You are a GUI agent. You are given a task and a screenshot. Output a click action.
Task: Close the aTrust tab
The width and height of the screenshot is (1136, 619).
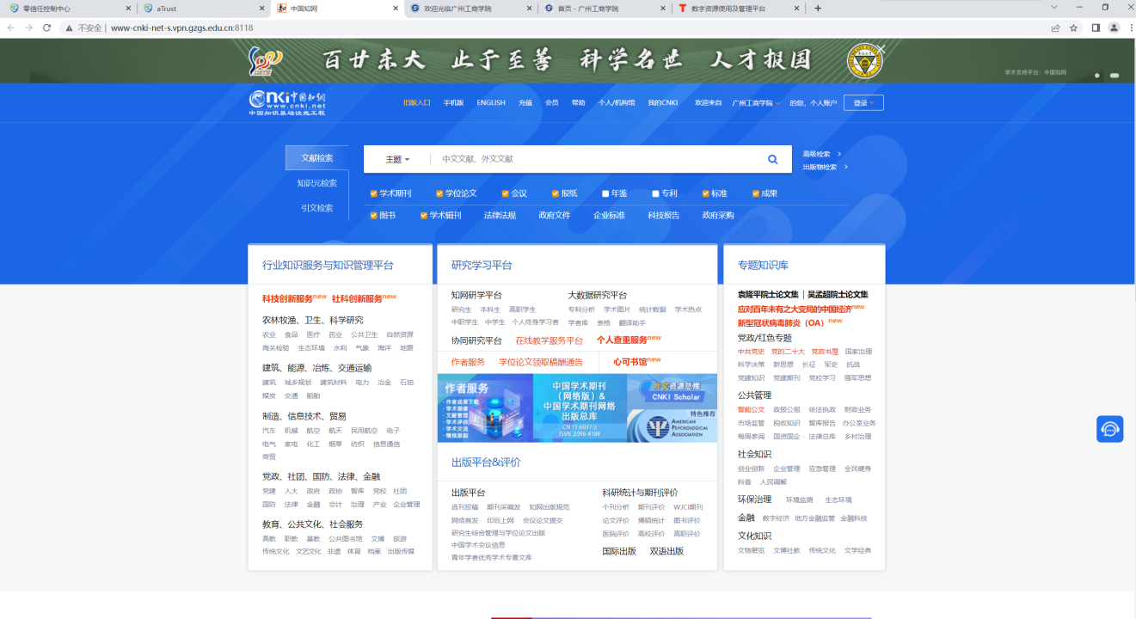click(x=262, y=8)
